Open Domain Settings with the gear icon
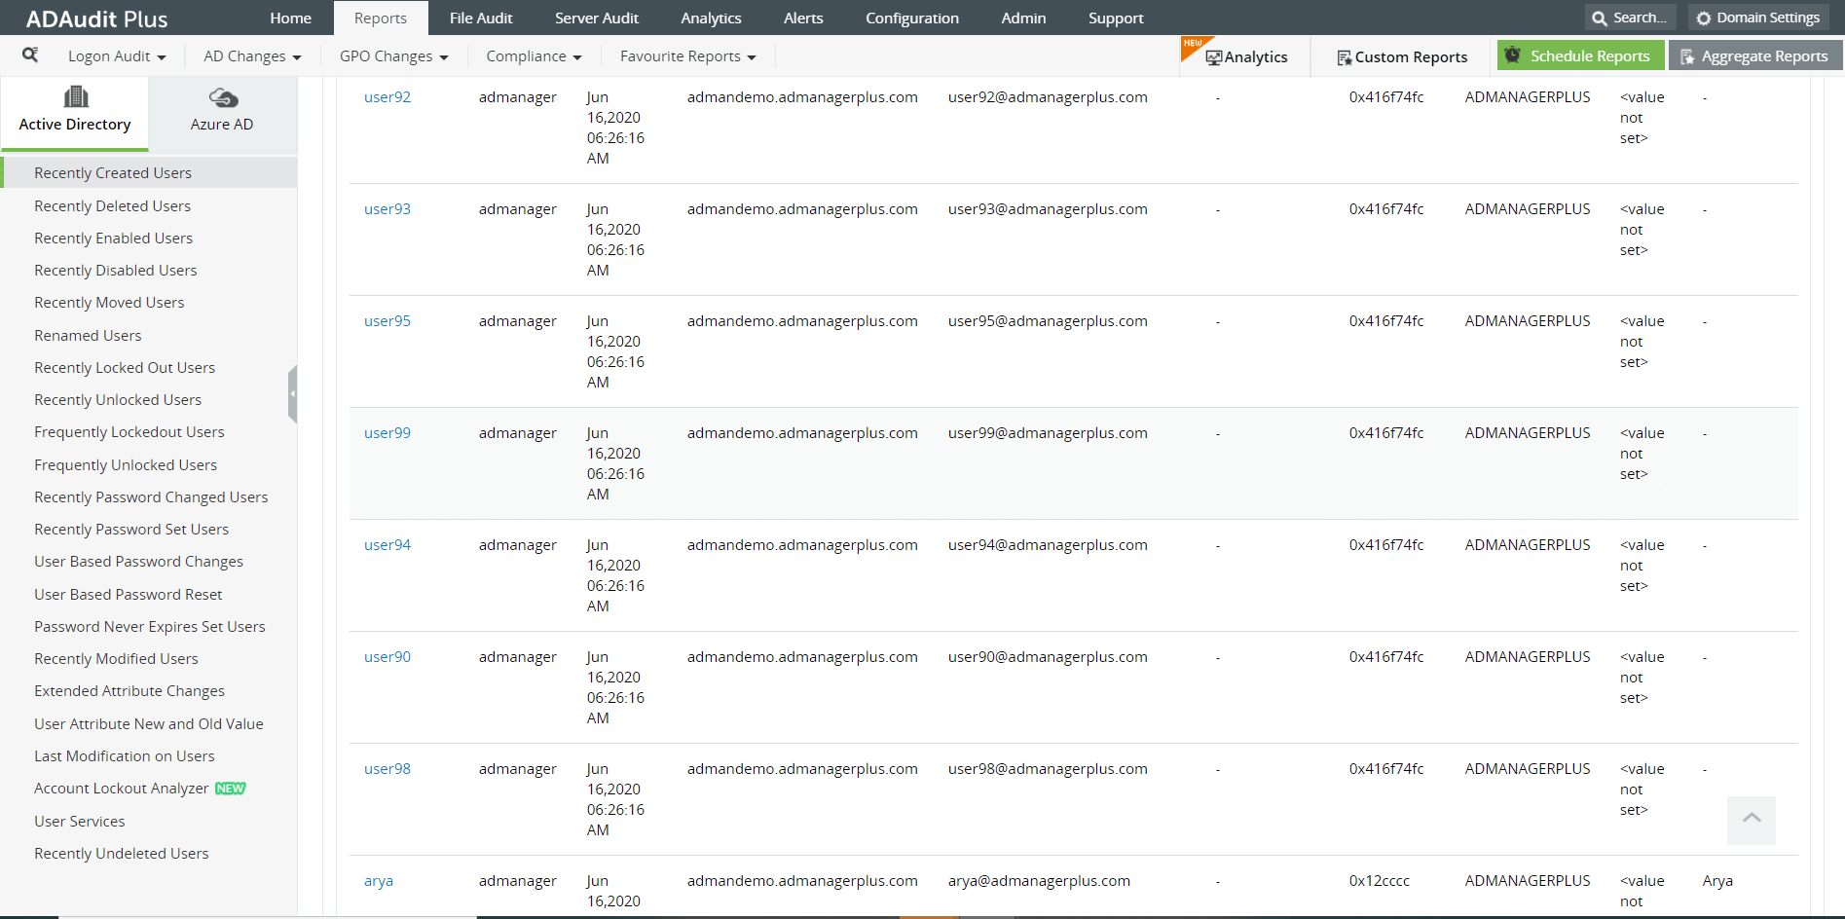This screenshot has height=919, width=1845. pyautogui.click(x=1704, y=17)
